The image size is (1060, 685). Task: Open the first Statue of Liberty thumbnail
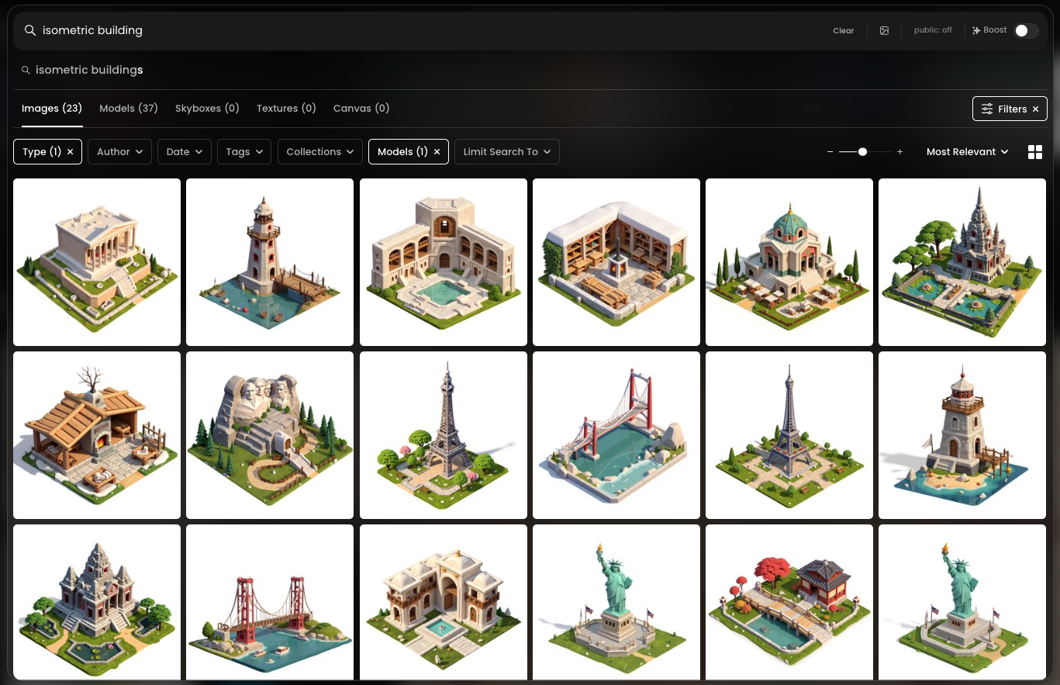[x=616, y=603]
